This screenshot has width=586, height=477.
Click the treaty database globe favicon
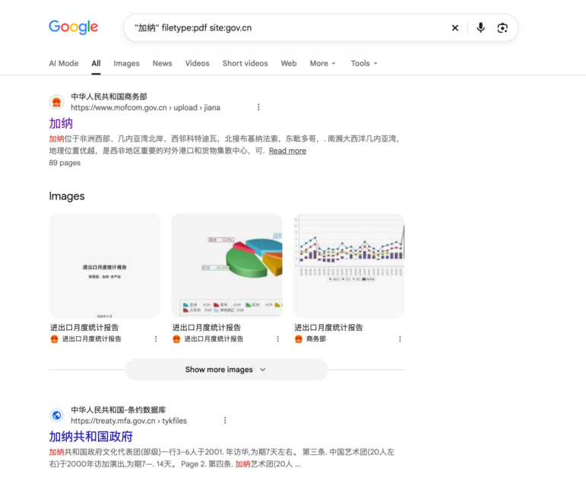pyautogui.click(x=57, y=415)
